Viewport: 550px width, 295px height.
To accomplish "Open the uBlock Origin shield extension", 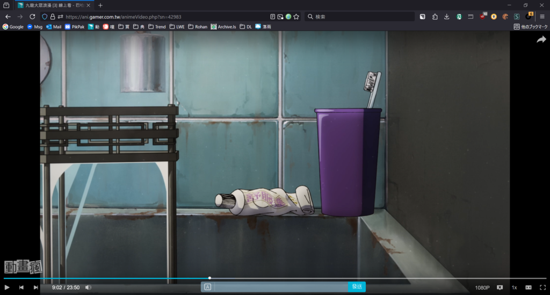I will (x=483, y=16).
